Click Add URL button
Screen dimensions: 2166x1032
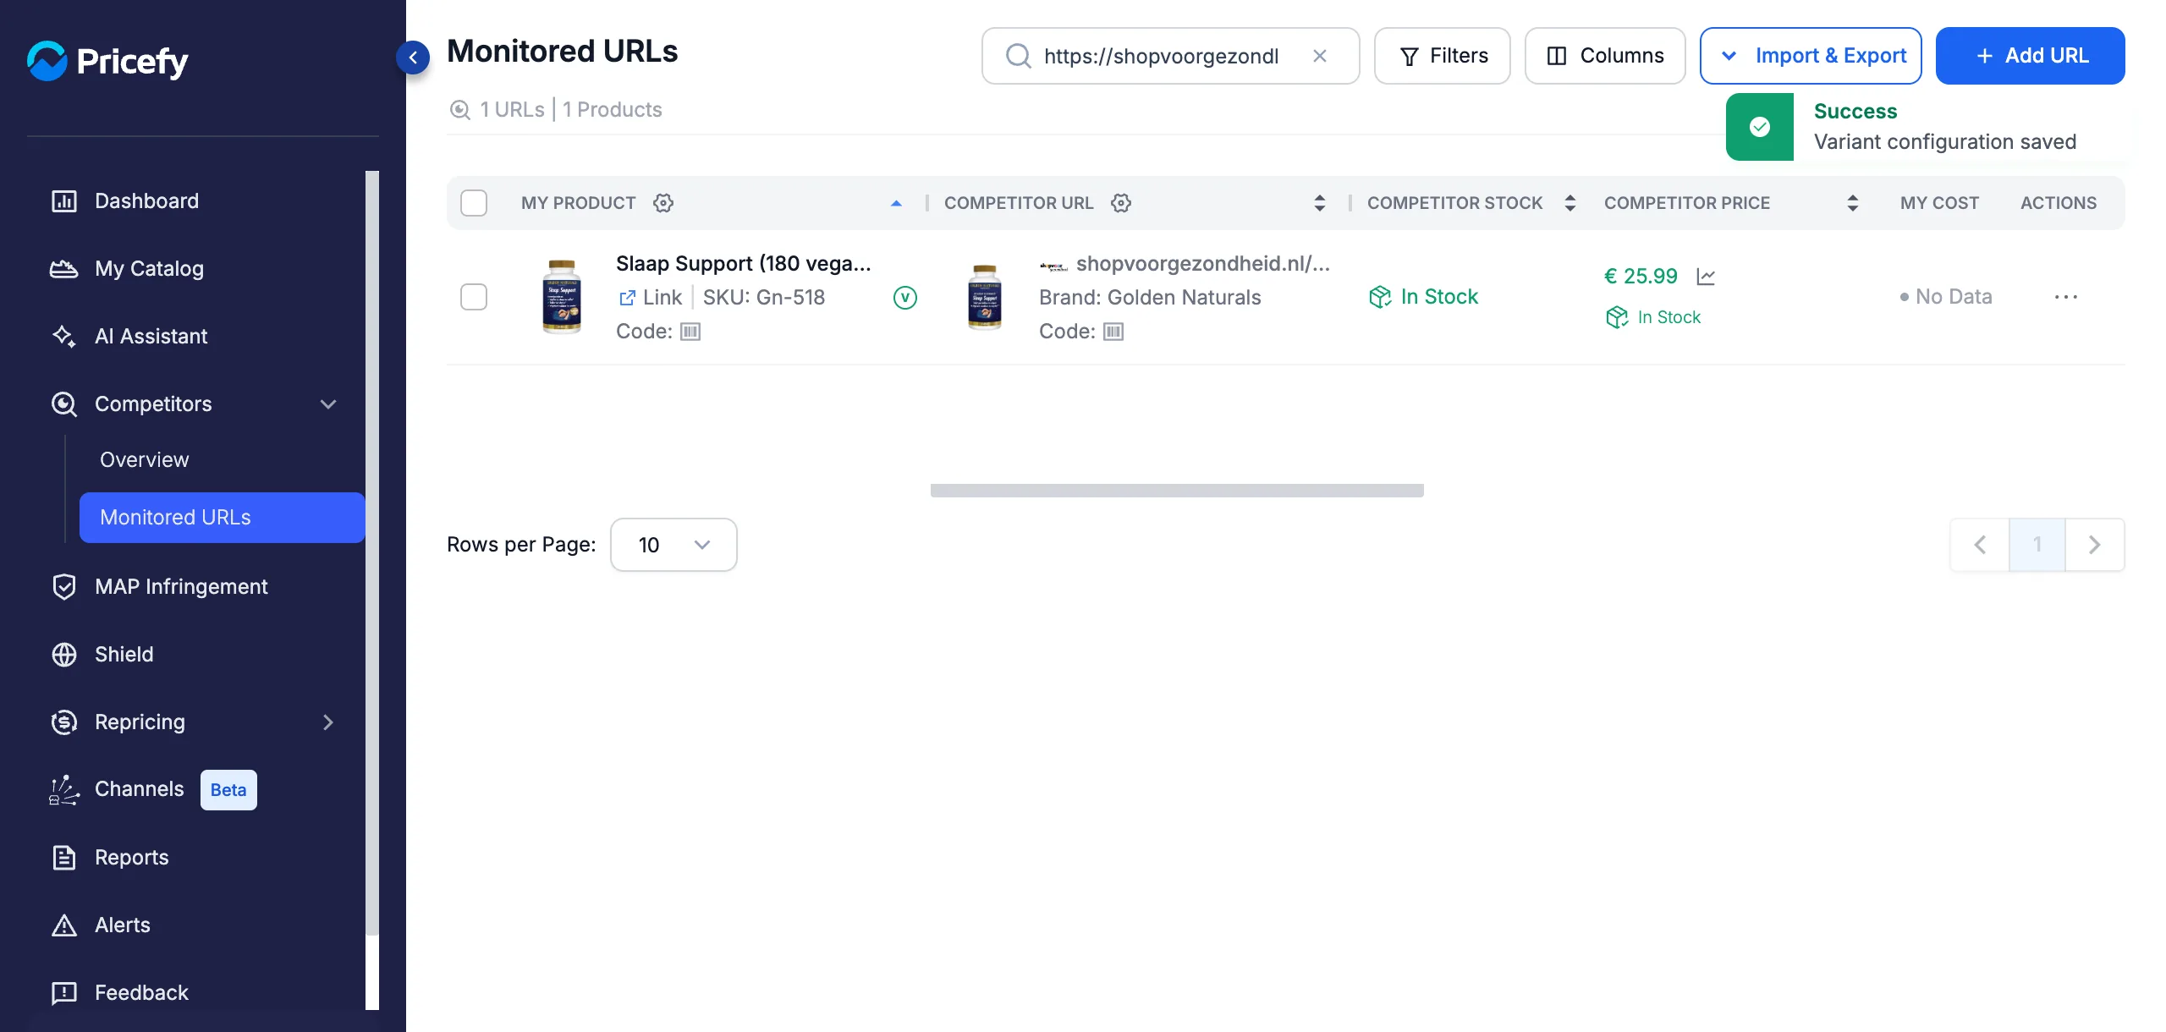pyautogui.click(x=2031, y=56)
